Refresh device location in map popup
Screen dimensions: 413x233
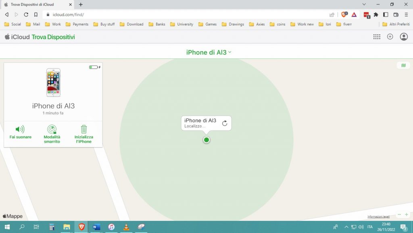pos(225,123)
